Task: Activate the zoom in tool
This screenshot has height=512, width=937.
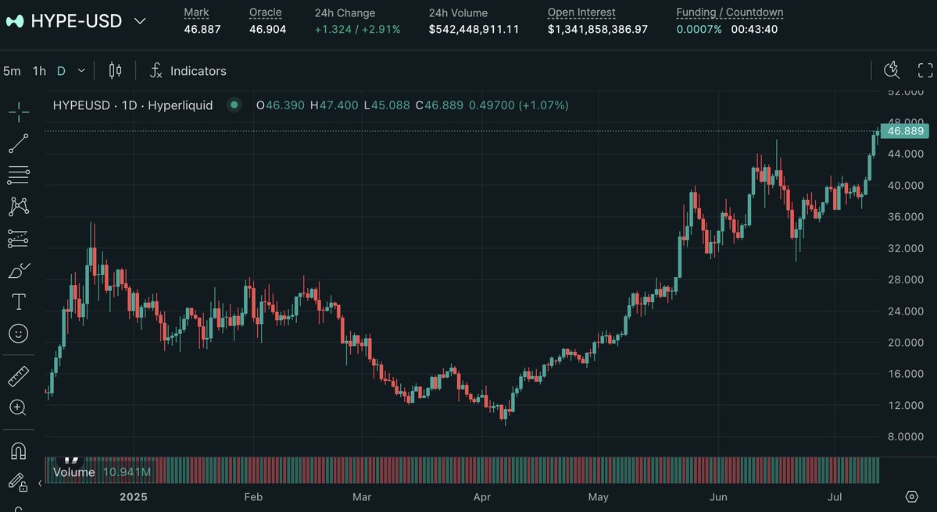Action: 18,407
